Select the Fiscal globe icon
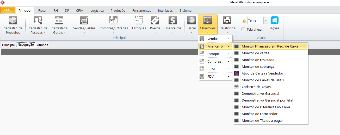Screen dimensions: 340x135 click(x=191, y=21)
